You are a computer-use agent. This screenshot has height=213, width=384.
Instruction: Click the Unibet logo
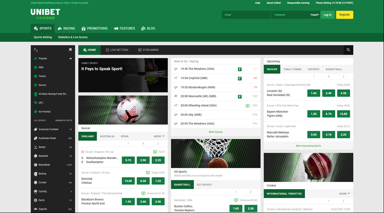[x=45, y=14]
